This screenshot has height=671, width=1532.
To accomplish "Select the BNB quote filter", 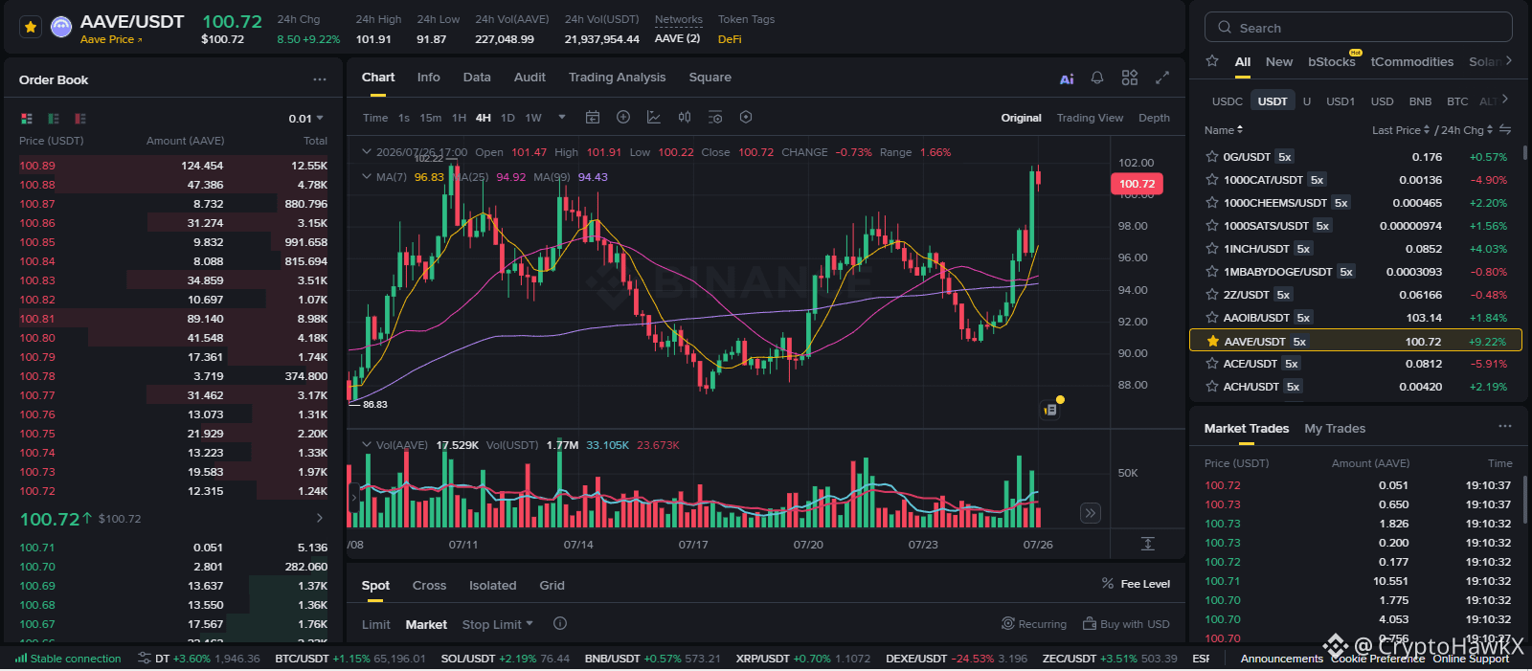I will click(1420, 101).
